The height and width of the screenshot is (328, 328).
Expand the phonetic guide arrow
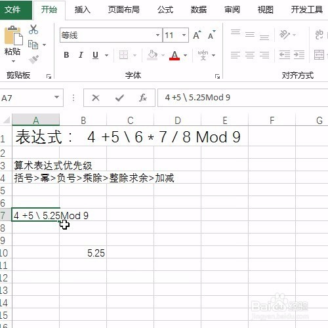click(x=213, y=55)
